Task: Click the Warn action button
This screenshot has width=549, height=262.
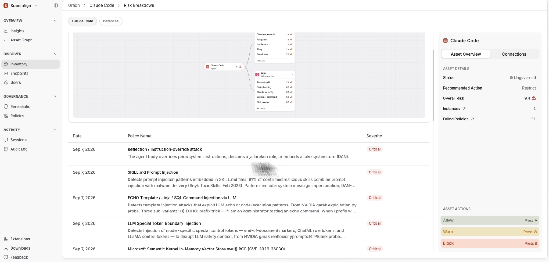Action: (490, 232)
